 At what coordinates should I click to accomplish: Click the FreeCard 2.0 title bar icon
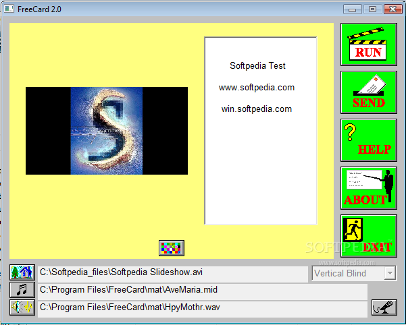(9, 9)
